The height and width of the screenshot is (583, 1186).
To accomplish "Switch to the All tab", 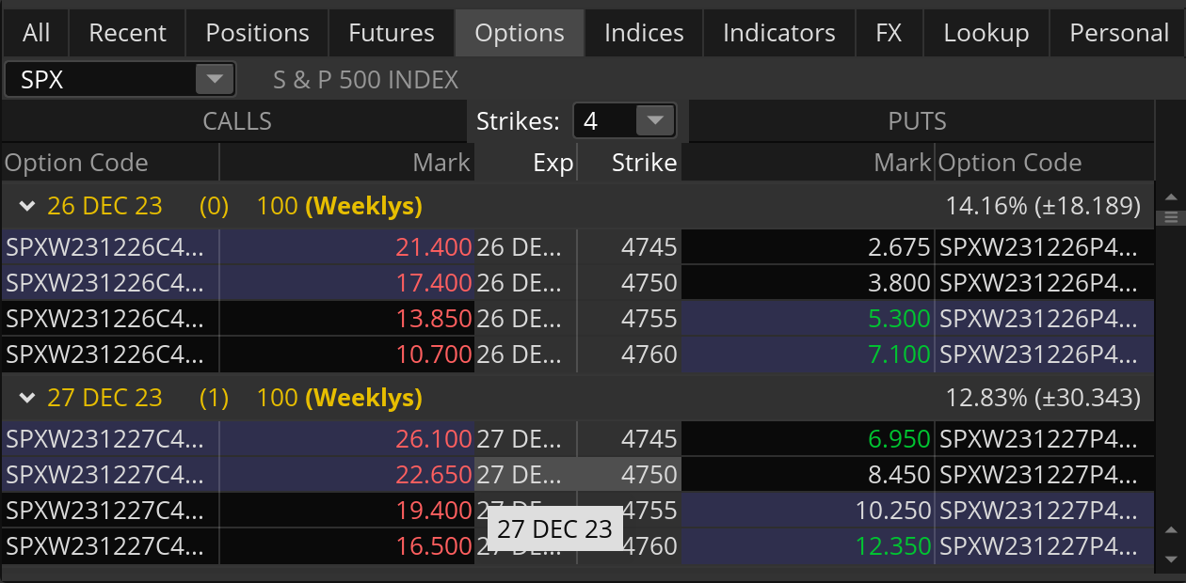I will [x=37, y=33].
